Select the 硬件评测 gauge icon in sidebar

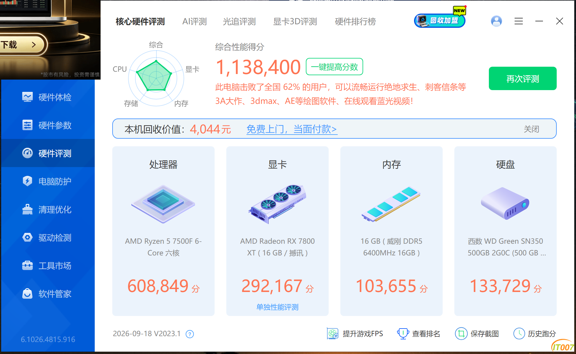(27, 153)
